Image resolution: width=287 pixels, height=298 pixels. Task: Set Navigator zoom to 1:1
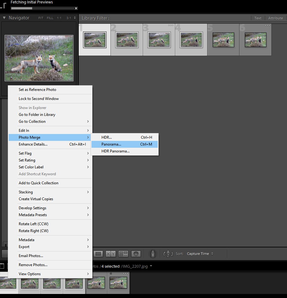click(x=59, y=18)
